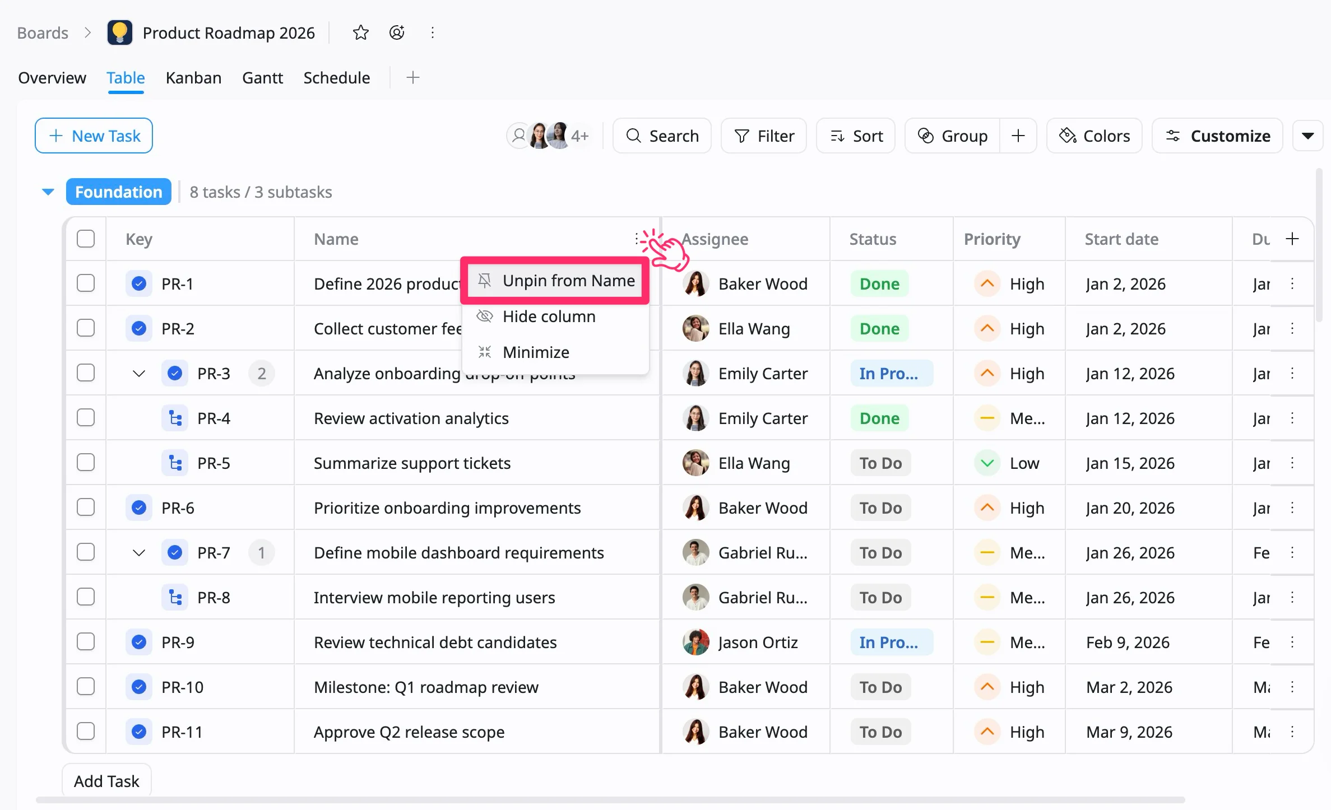
Task: Click task type icon of PR-1
Action: [x=139, y=283]
